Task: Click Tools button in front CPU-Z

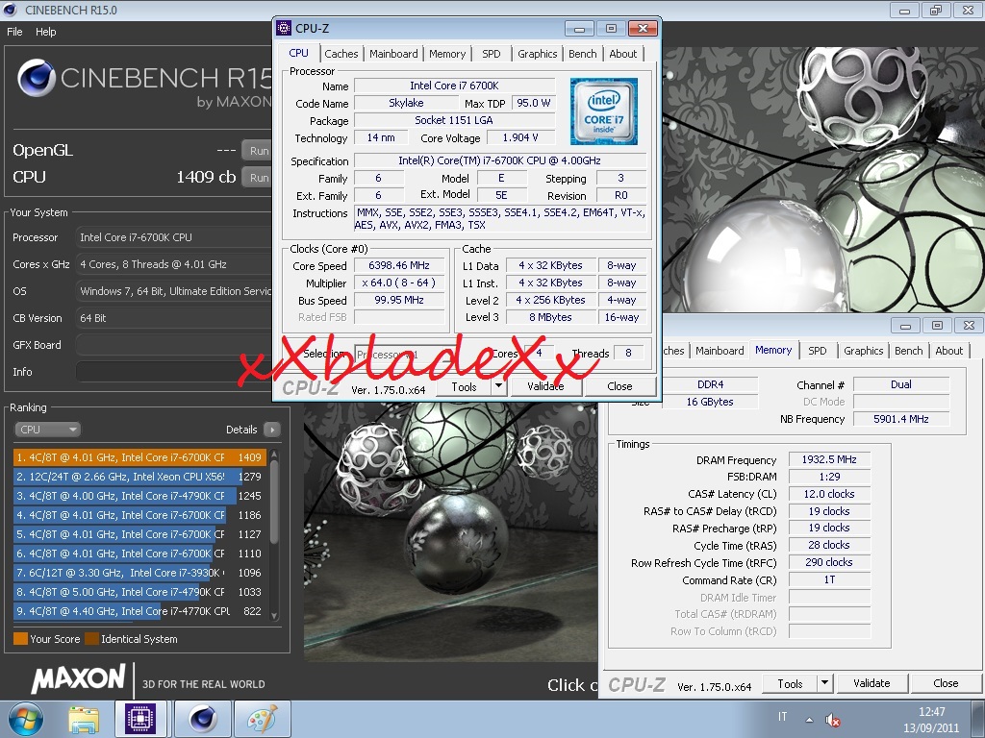Action: point(464,386)
